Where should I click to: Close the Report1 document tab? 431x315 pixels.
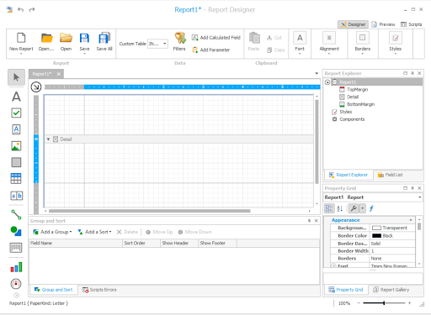59,74
